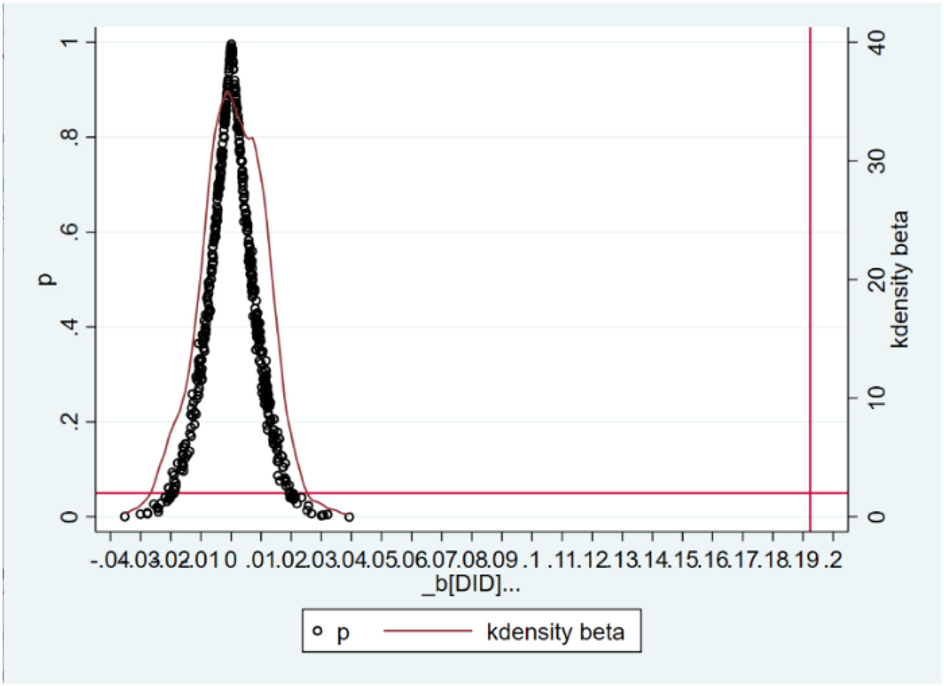Click the circle marker in the legend
The image size is (944, 686).
pos(318,631)
